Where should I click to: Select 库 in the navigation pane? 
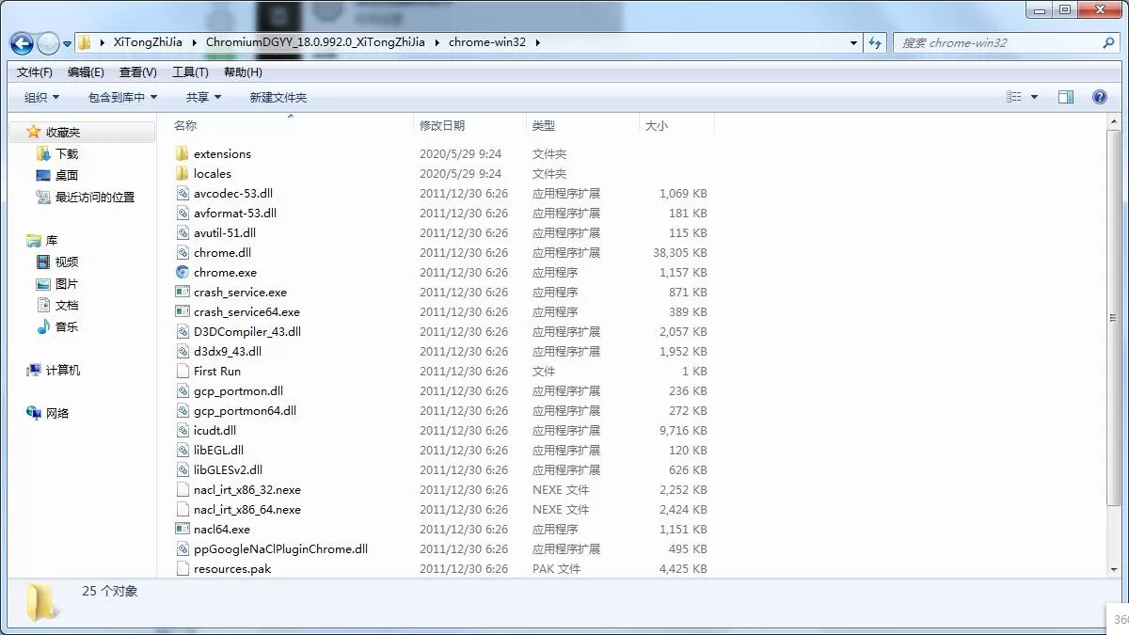click(51, 241)
